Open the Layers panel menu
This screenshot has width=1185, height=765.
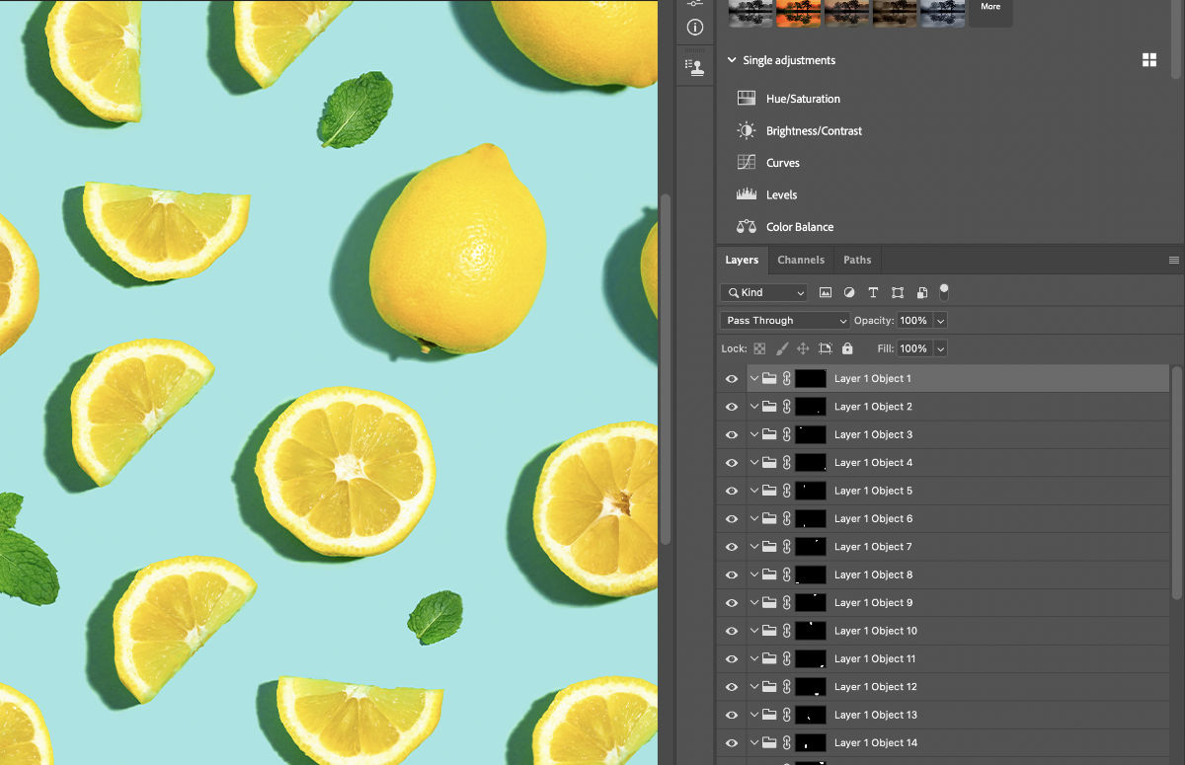[1174, 260]
